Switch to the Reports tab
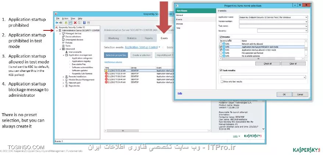The image size is (323, 155). pyautogui.click(x=149, y=38)
